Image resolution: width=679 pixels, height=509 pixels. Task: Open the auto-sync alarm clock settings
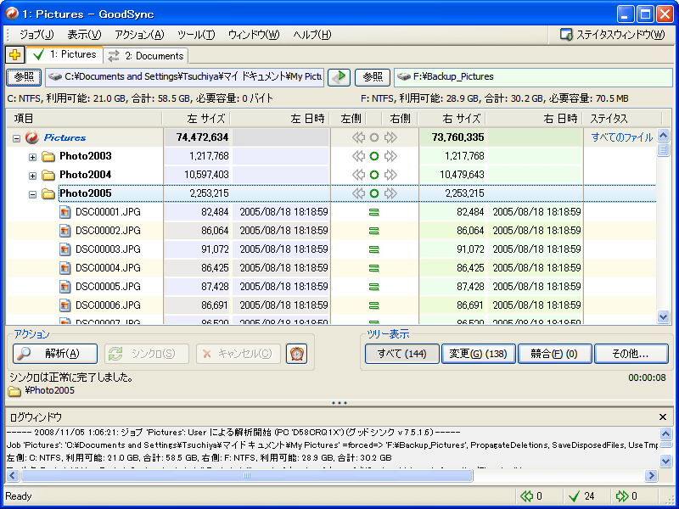pyautogui.click(x=296, y=354)
